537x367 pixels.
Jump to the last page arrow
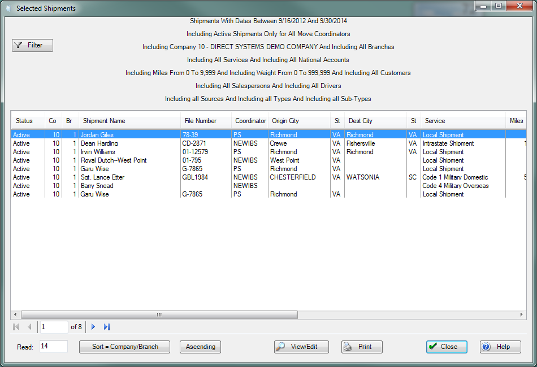click(107, 327)
